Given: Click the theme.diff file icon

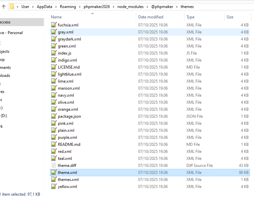Looking at the screenshot, I should point(54,166).
